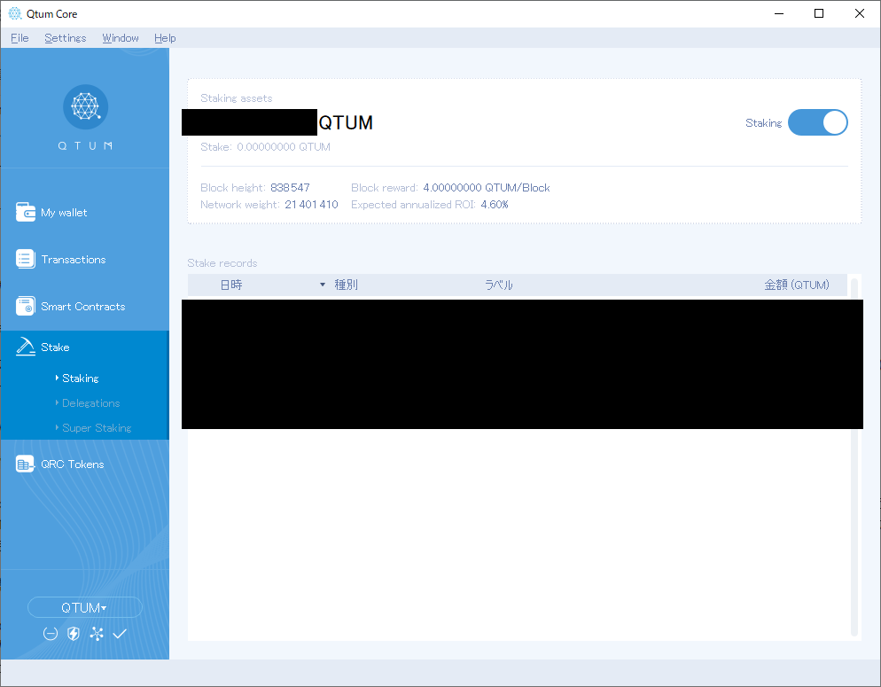881x687 pixels.
Task: Go to the Transactions page
Action: (74, 260)
